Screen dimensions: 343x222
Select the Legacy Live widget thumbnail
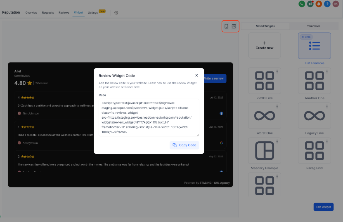[x=315, y=116]
